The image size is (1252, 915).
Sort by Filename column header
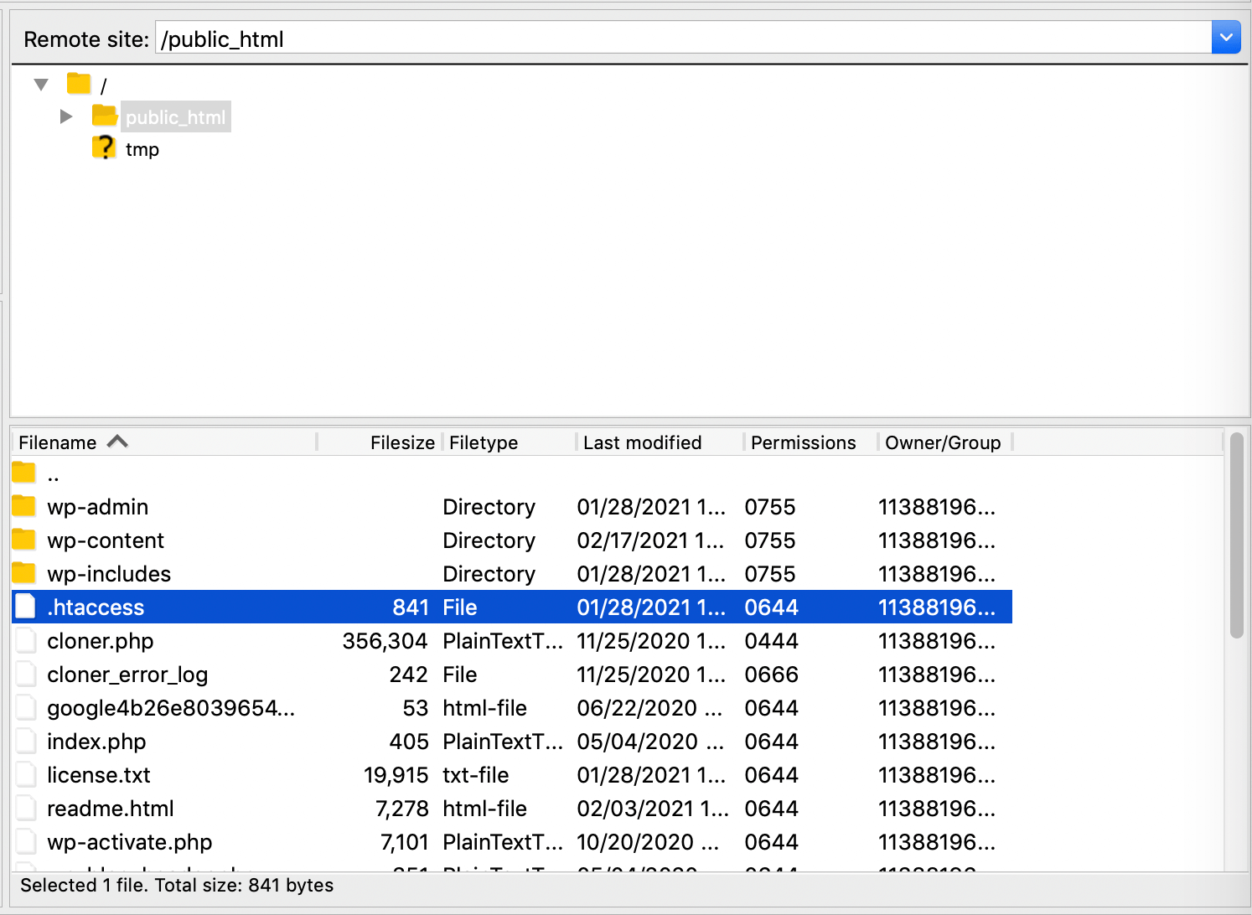(x=164, y=442)
